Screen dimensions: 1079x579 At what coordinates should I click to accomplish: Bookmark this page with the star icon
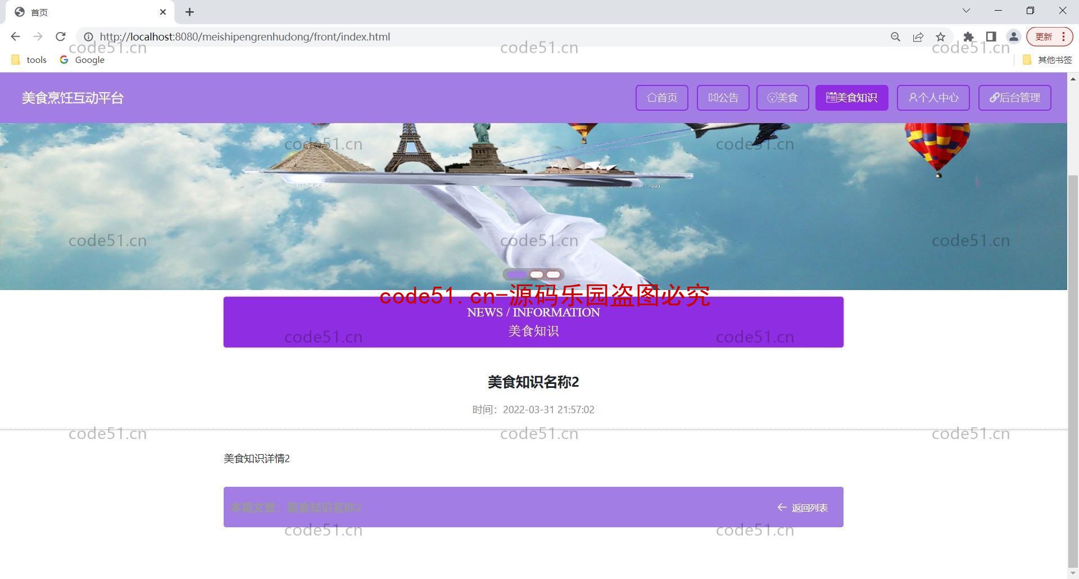[x=940, y=37]
